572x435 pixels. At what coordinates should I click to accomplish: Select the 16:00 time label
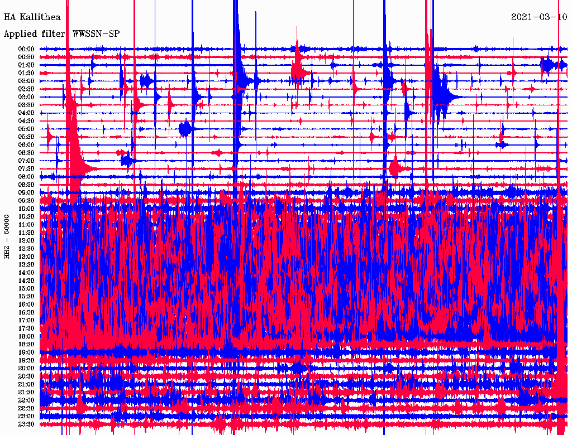(x=26, y=304)
